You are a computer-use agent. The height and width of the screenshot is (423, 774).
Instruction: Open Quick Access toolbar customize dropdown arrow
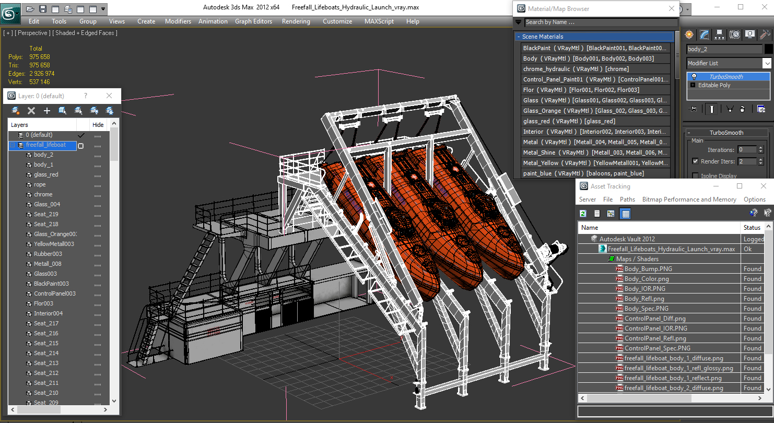(x=103, y=9)
